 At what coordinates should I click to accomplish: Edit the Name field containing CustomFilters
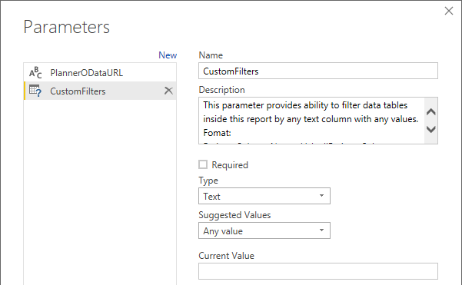pos(318,71)
